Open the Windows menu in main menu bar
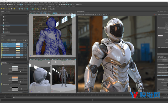This screenshot has width=168, height=103. [x=18, y=2]
